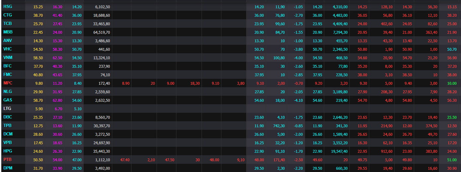The height and width of the screenshot is (172, 461).
Task: Click the VHC ticker symbol
Action: (8, 49)
